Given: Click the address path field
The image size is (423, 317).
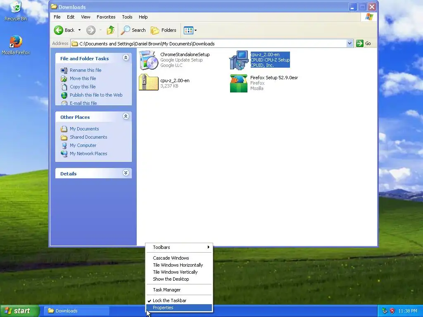Looking at the screenshot, I should pos(209,44).
